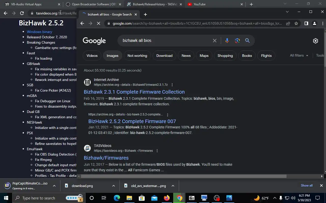The width and height of the screenshot is (326, 203).
Task: Filter results by News
Action: (x=186, y=56)
